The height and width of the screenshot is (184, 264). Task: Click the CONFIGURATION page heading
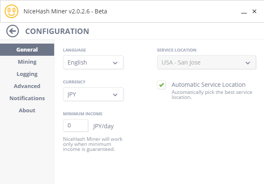pos(57,31)
